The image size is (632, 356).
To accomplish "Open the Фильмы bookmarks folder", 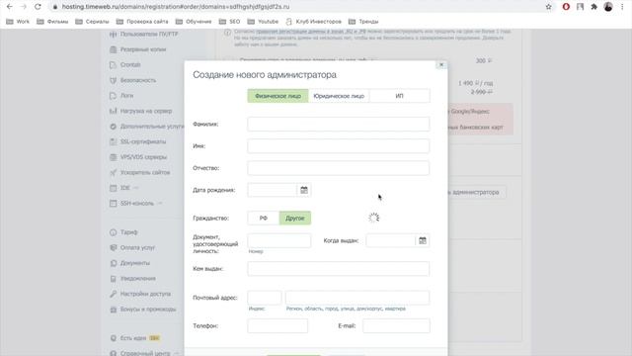I will point(52,22).
